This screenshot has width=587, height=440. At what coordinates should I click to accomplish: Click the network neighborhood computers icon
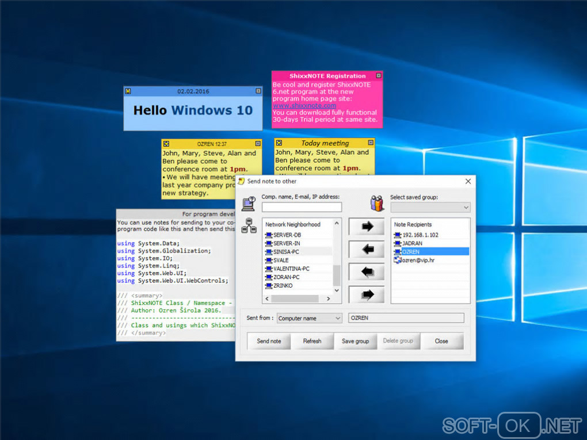click(249, 225)
